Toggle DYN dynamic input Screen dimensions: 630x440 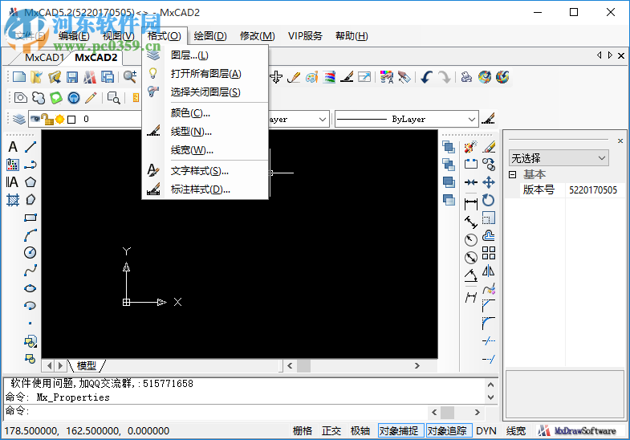(x=486, y=430)
